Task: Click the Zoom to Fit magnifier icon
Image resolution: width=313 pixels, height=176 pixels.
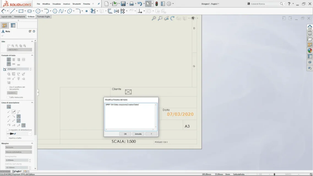Action: click(154, 18)
